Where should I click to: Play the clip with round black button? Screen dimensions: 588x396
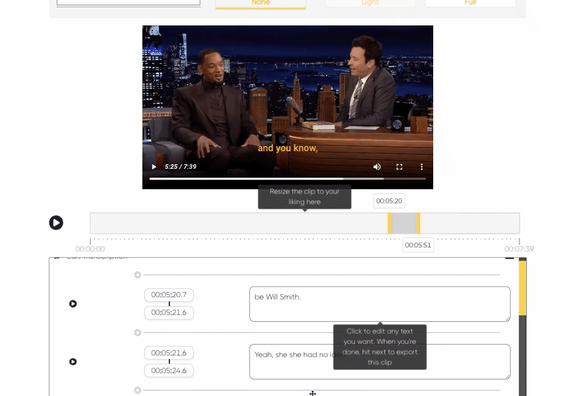(x=57, y=223)
